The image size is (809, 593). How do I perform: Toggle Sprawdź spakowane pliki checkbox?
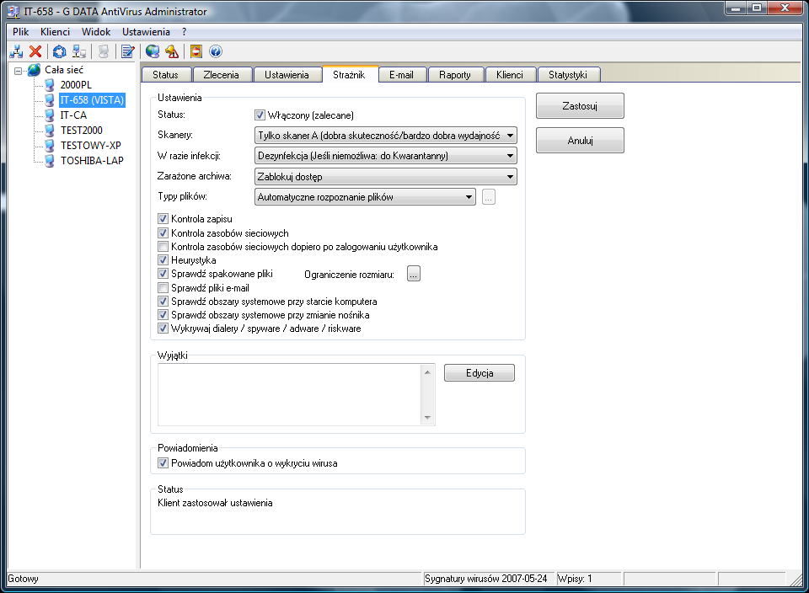163,274
